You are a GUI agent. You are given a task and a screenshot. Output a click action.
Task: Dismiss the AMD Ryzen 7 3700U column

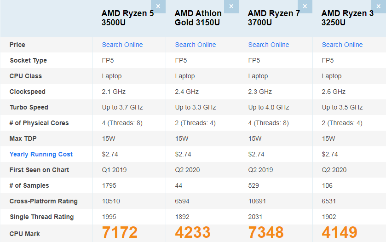point(305,6)
